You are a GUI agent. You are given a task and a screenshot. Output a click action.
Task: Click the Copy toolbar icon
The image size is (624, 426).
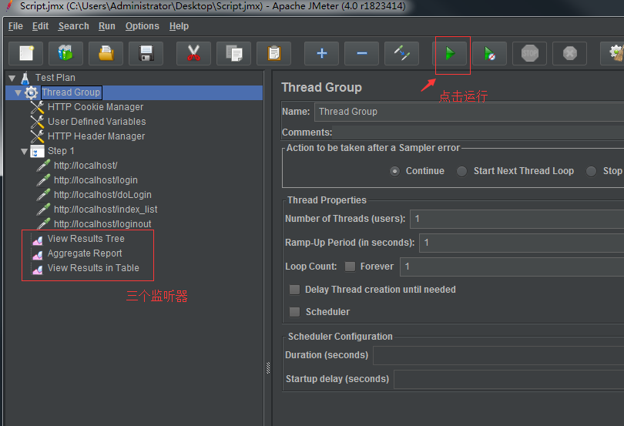[x=234, y=53]
